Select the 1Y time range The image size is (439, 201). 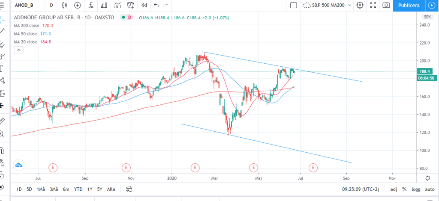click(90, 189)
